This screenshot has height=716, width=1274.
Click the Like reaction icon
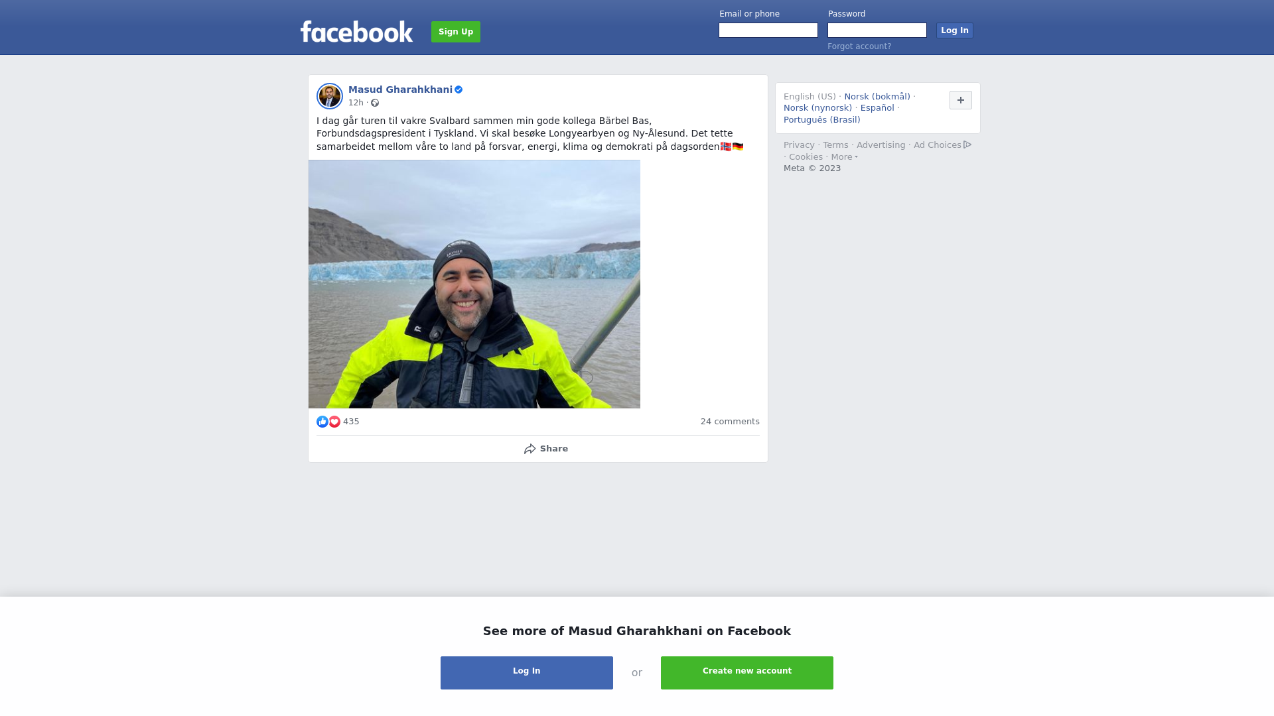point(322,422)
